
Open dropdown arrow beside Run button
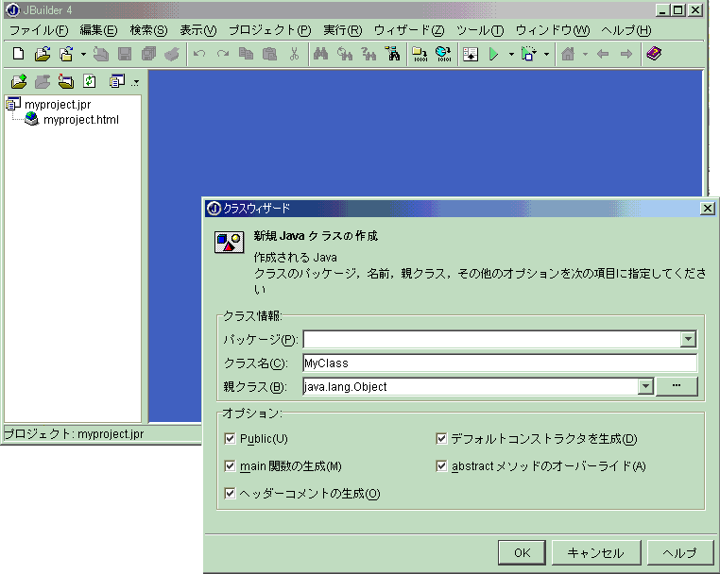point(511,54)
